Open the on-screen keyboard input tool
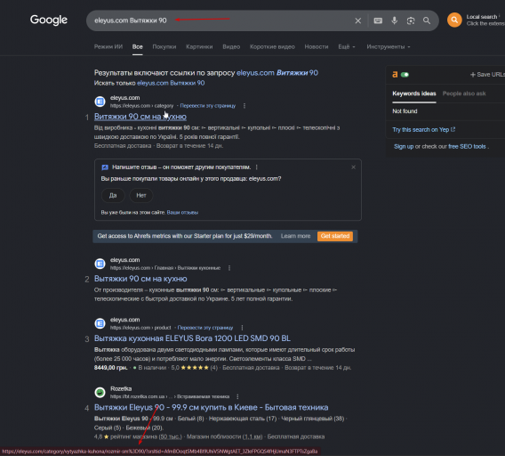Image resolution: width=505 pixels, height=456 pixels. (x=378, y=20)
